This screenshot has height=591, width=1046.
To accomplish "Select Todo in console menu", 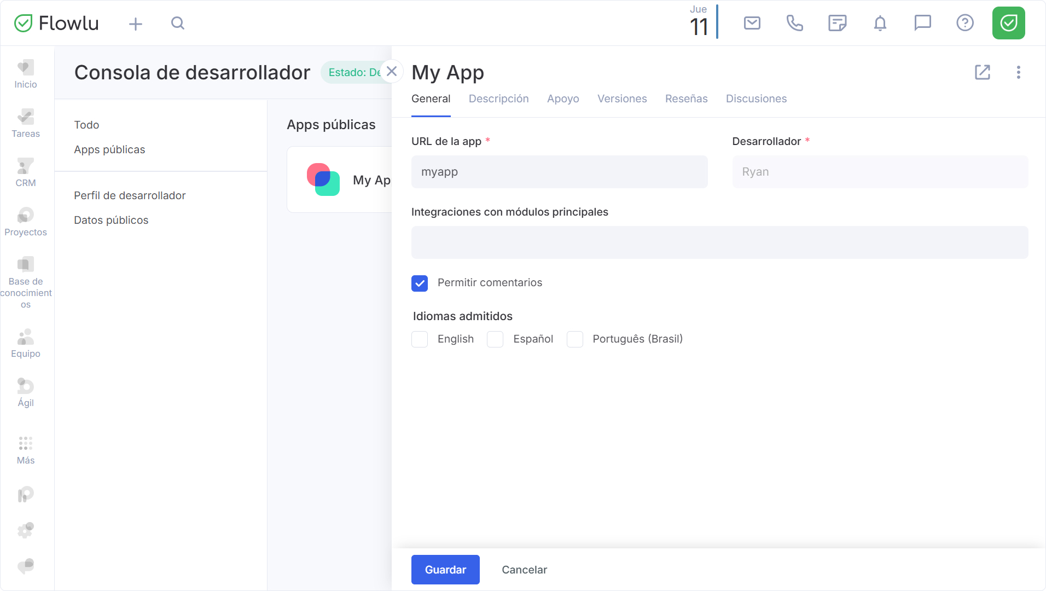I will pos(86,125).
